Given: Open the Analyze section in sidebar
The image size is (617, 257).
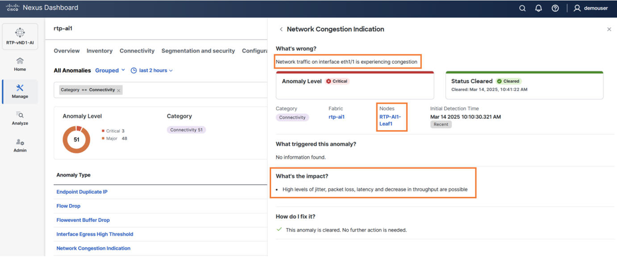Looking at the screenshot, I should [20, 118].
